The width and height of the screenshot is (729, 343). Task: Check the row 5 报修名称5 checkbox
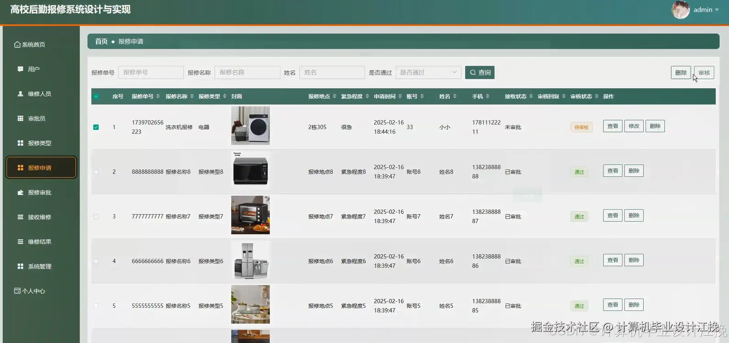click(96, 305)
